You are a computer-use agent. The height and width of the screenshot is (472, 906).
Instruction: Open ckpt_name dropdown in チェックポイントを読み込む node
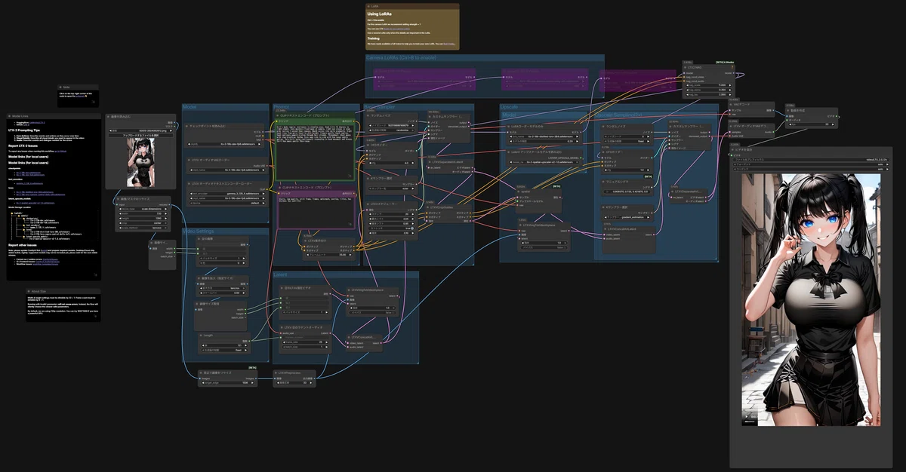click(226, 144)
